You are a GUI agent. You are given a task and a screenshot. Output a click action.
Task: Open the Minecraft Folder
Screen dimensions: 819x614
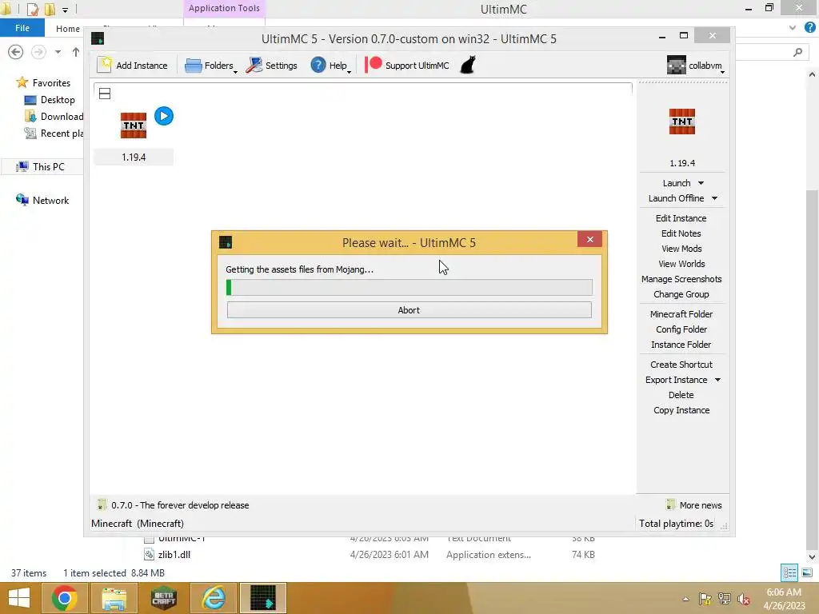(x=681, y=313)
